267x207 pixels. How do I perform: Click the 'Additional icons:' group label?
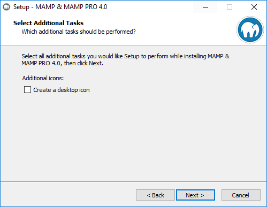tap(43, 78)
